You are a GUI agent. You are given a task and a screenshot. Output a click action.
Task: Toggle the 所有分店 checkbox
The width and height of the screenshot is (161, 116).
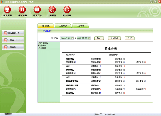(x=39, y=43)
